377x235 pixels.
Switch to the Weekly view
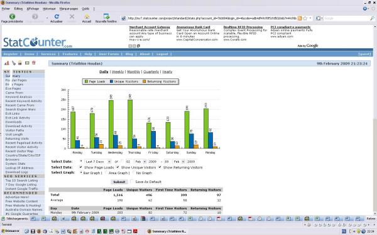click(x=118, y=71)
